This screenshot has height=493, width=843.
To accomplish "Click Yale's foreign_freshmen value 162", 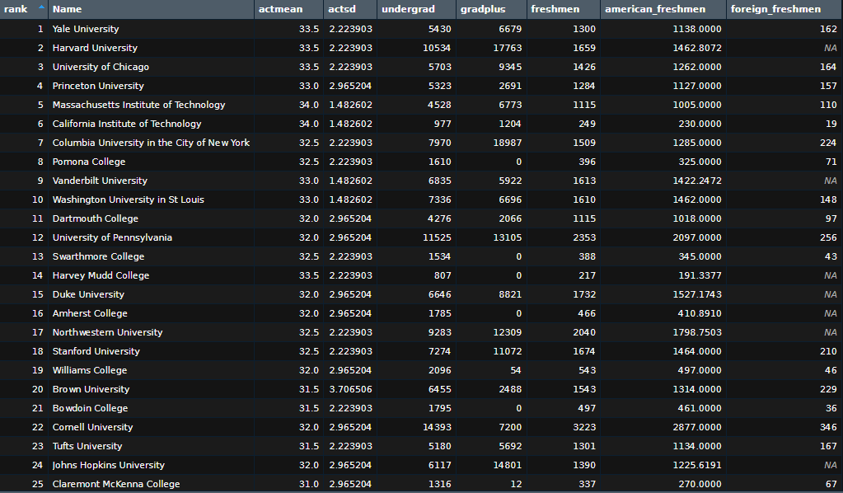I will (828, 29).
